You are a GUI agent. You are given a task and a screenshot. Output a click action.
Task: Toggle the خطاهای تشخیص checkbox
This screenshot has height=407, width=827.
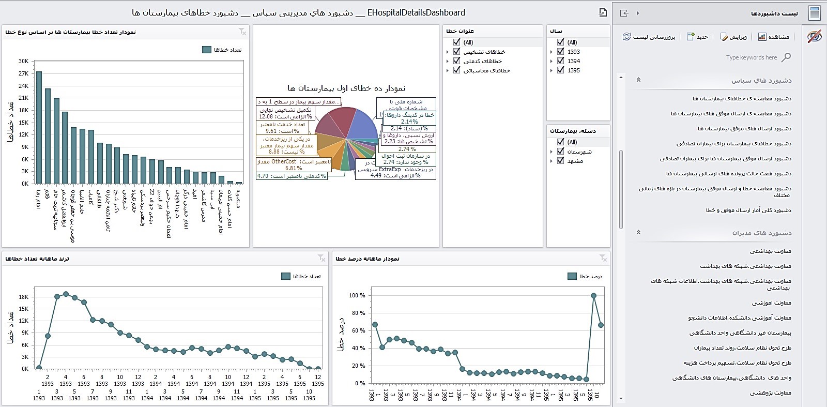tap(456, 52)
